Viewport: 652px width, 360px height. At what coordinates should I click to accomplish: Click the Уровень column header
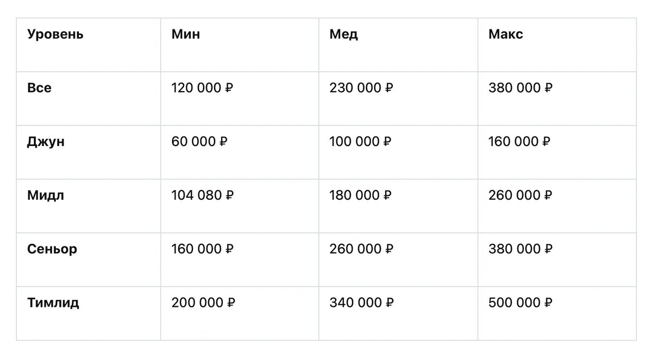55,35
